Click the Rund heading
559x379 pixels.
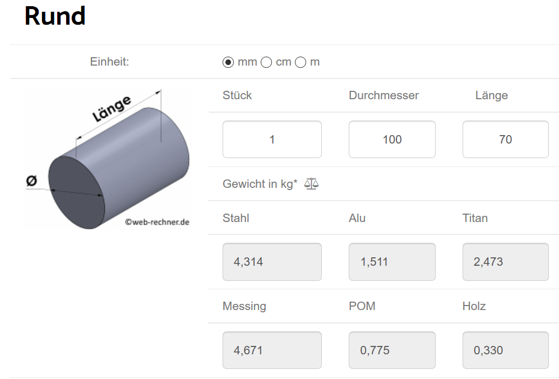pos(55,16)
